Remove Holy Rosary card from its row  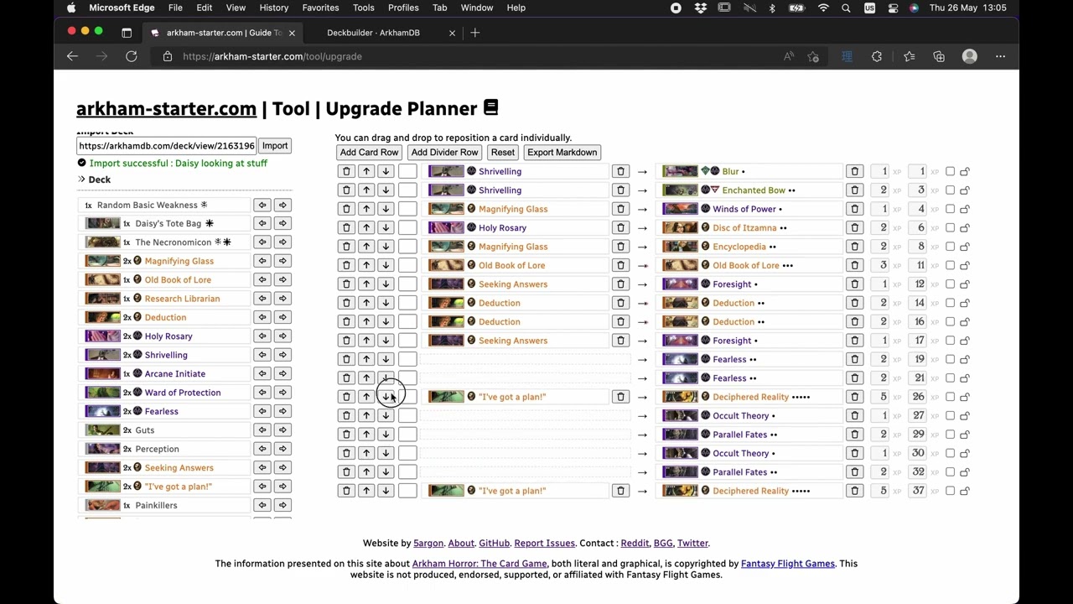620,227
